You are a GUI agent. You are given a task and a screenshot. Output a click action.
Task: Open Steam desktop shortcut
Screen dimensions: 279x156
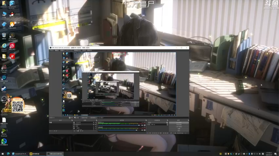click(4, 89)
